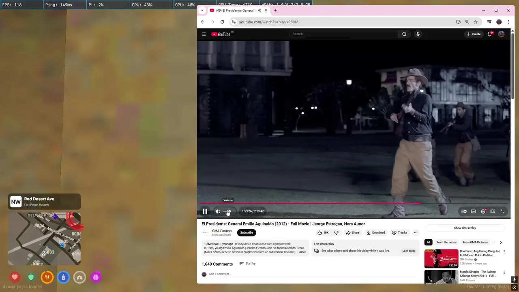Open a new browser tab
Screen dimensions: 519x292
point(276,11)
